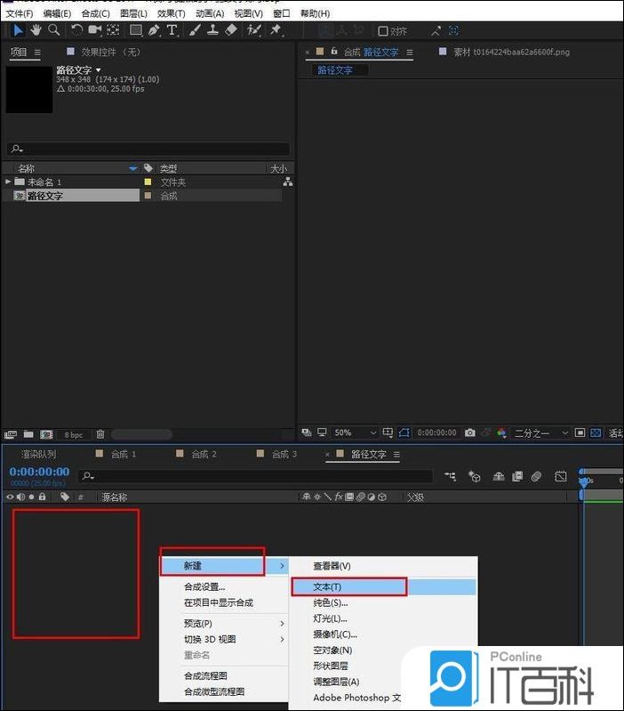Click the project panel search field

click(x=148, y=149)
